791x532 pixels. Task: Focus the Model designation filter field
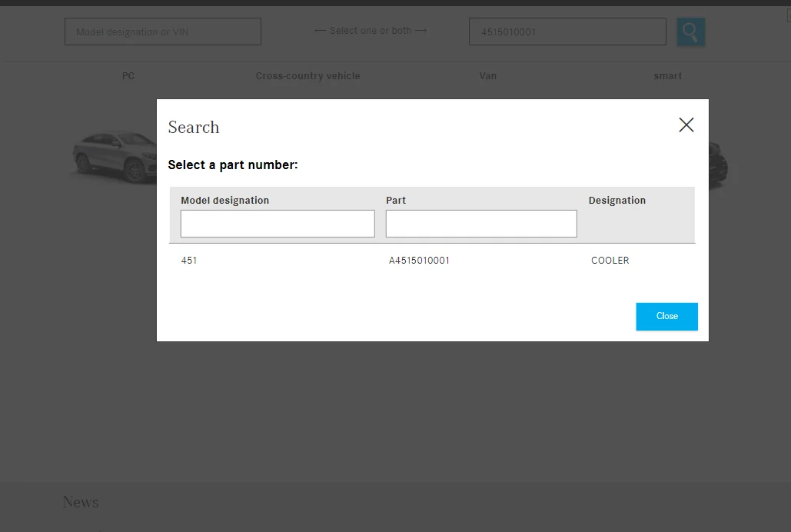278,224
